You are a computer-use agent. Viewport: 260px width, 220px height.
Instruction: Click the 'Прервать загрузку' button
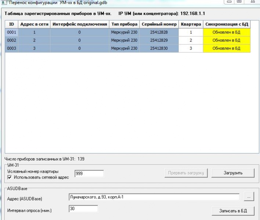(187, 173)
